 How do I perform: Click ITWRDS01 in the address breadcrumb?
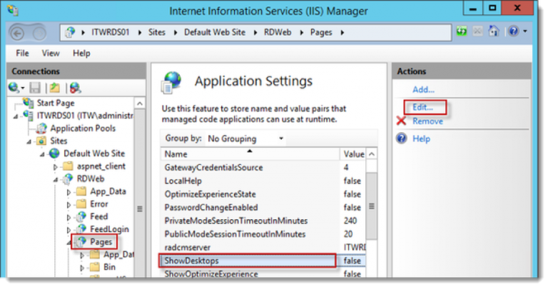tap(111, 32)
